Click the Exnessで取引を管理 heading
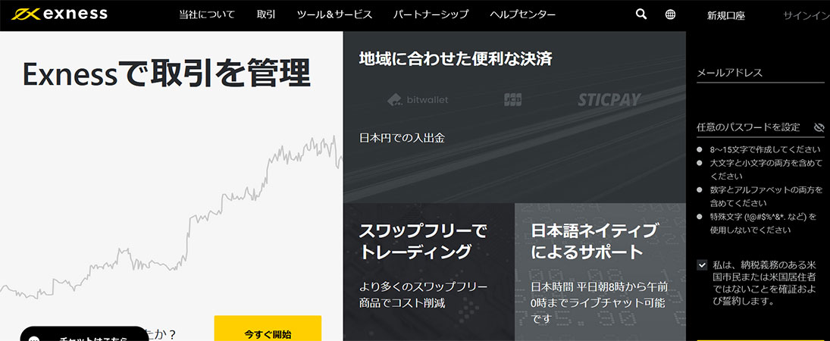This screenshot has height=341, width=830. tap(166, 74)
